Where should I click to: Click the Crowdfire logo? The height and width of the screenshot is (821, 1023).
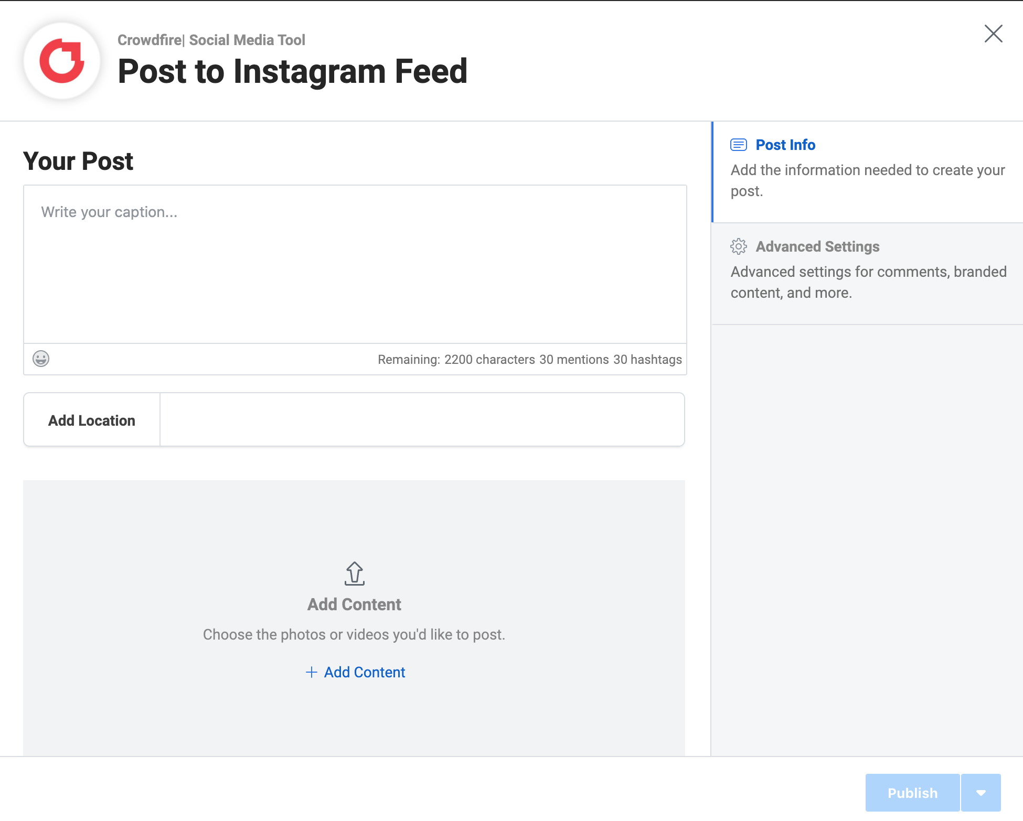pos(62,61)
